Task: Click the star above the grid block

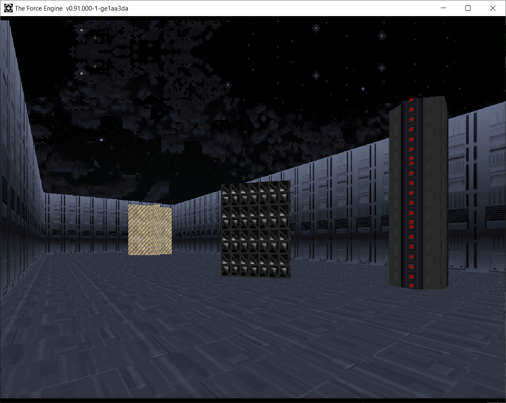Action: (x=228, y=85)
